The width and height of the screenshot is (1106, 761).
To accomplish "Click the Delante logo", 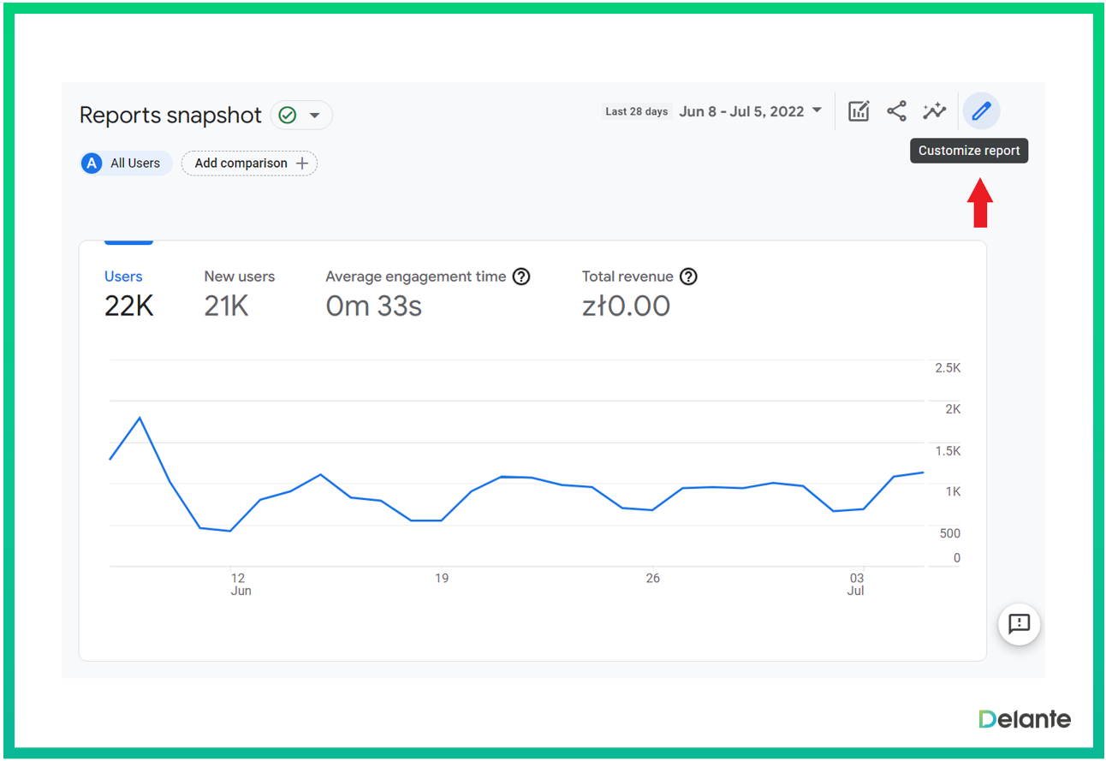I will pyautogui.click(x=1025, y=719).
